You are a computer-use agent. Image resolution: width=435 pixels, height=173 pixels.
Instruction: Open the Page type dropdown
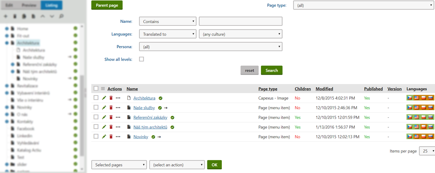(x=363, y=6)
